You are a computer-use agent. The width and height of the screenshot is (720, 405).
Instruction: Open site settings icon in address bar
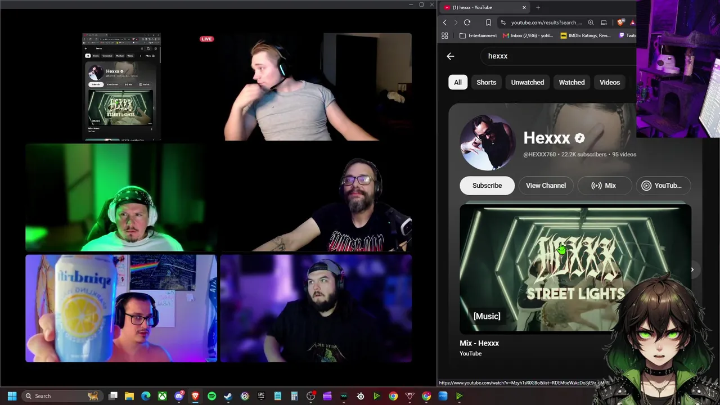503,22
